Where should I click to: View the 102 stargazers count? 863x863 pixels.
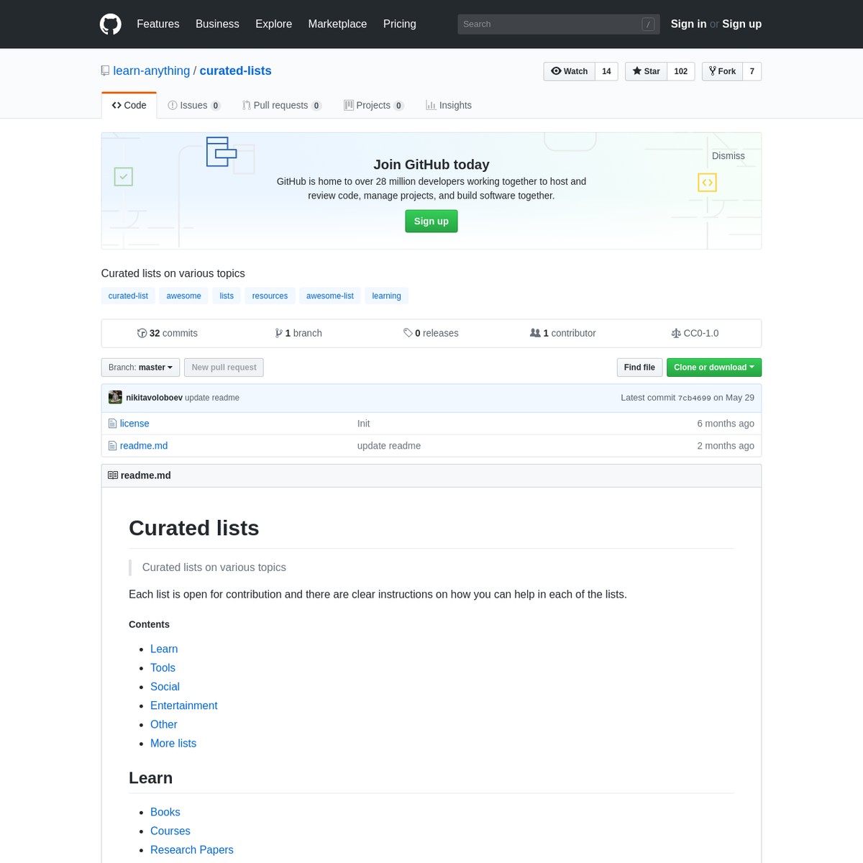pos(681,71)
